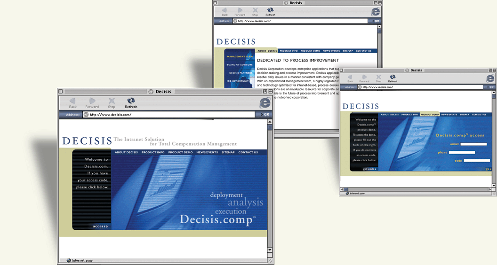Click Internet Explorer logo in front-left window
The image size is (497, 265).
[265, 103]
